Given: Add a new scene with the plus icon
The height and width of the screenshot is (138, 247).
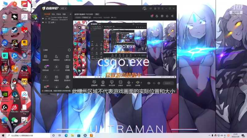Looking at the screenshot, I should (71, 14).
